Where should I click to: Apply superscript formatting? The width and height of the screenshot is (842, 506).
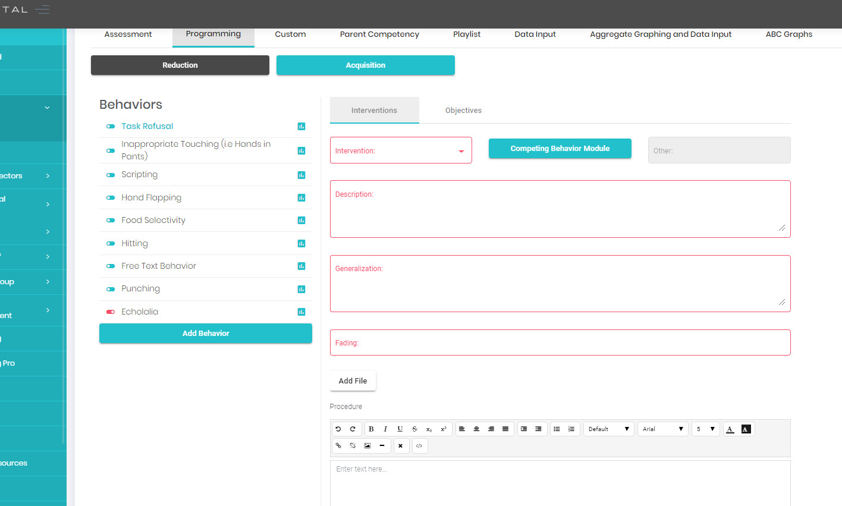[x=444, y=429]
